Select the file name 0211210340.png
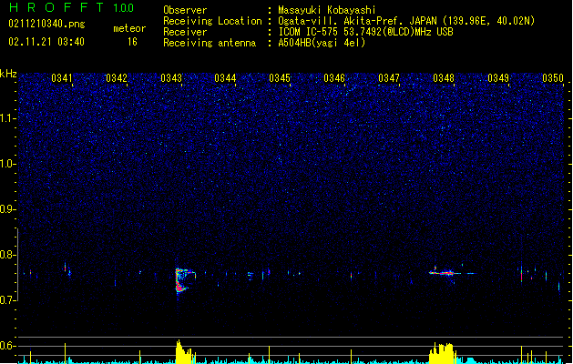This screenshot has width=573, height=364. point(46,25)
